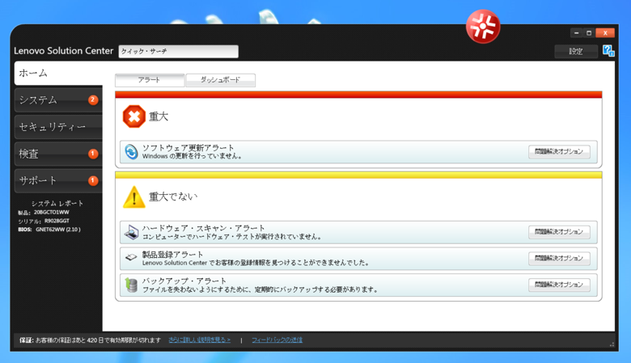Click the 重大でない section heading

click(173, 196)
